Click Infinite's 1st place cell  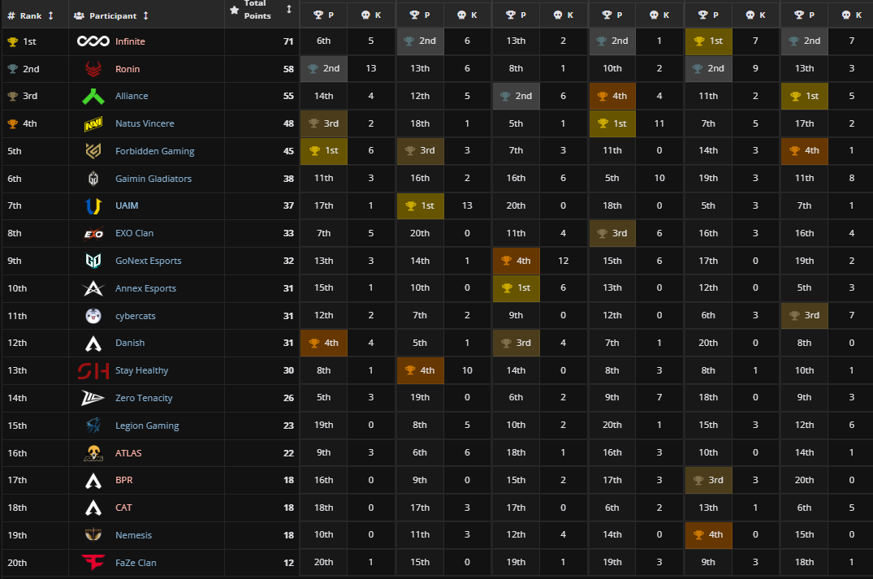(708, 41)
